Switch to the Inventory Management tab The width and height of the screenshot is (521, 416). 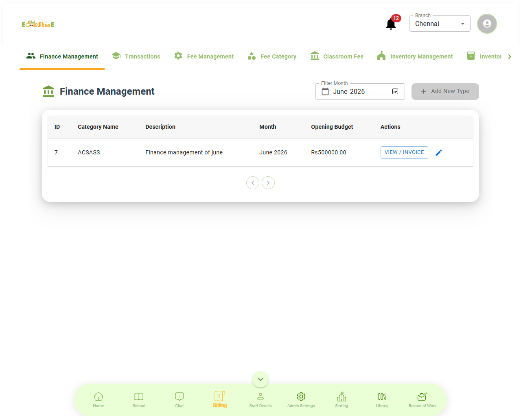pos(415,56)
